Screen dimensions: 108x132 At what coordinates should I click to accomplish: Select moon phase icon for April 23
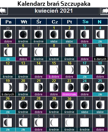pyautogui.click(x=69, y=87)
